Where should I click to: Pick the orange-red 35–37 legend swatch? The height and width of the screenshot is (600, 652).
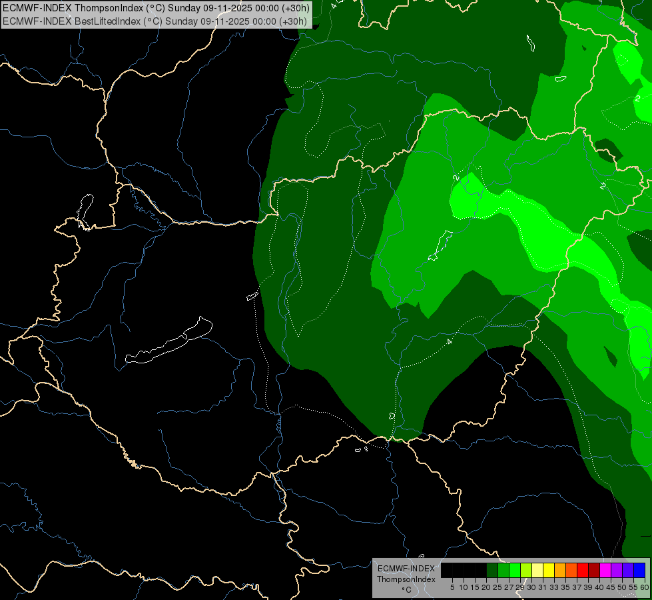click(571, 570)
